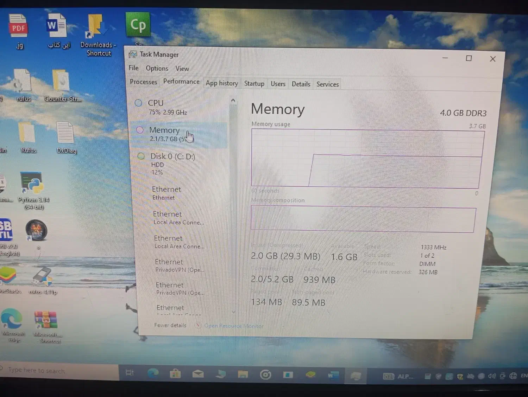
Task: Open the Task View taskbar button
Action: coord(130,373)
